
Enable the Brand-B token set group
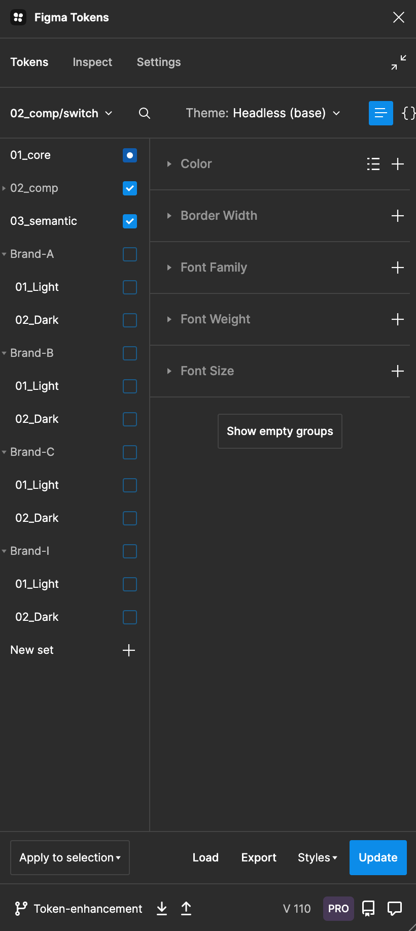coord(130,353)
